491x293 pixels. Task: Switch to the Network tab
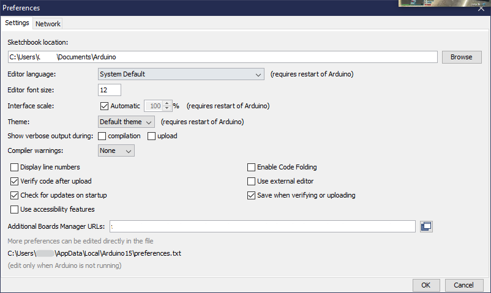pos(48,24)
